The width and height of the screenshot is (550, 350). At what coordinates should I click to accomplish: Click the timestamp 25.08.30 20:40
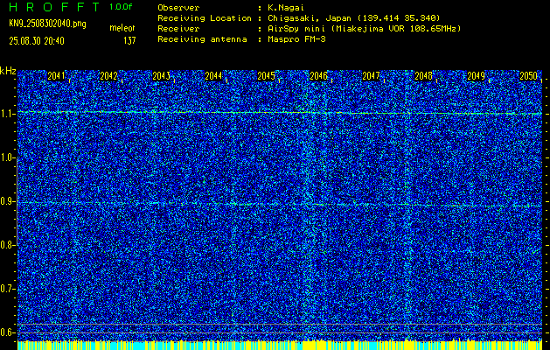37,41
